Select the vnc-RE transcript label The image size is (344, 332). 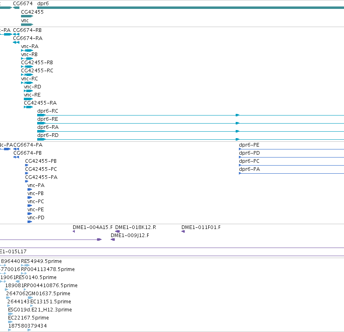tap(32, 95)
